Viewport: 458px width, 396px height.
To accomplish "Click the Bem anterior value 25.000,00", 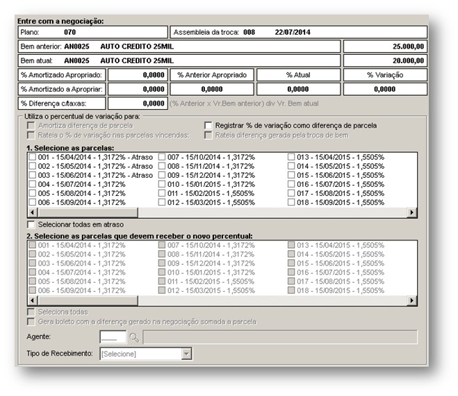I will [x=385, y=47].
